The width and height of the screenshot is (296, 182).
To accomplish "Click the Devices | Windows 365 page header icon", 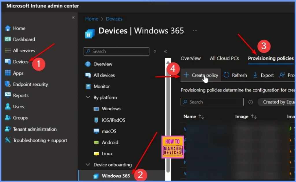I will coord(90,34).
